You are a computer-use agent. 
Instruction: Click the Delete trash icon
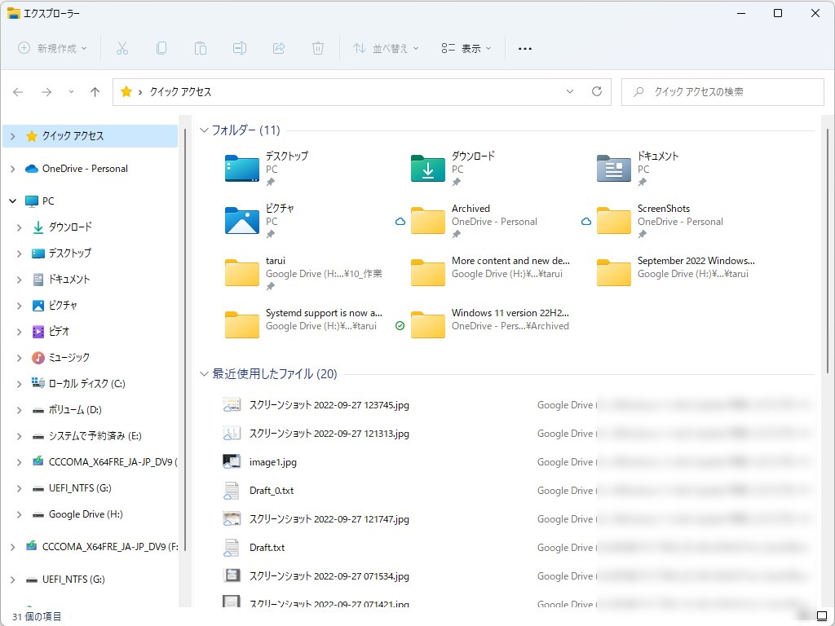[x=318, y=48]
